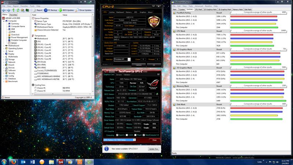Select Power Management in AIDA64 tree
The image size is (293, 165).
click(19, 37)
